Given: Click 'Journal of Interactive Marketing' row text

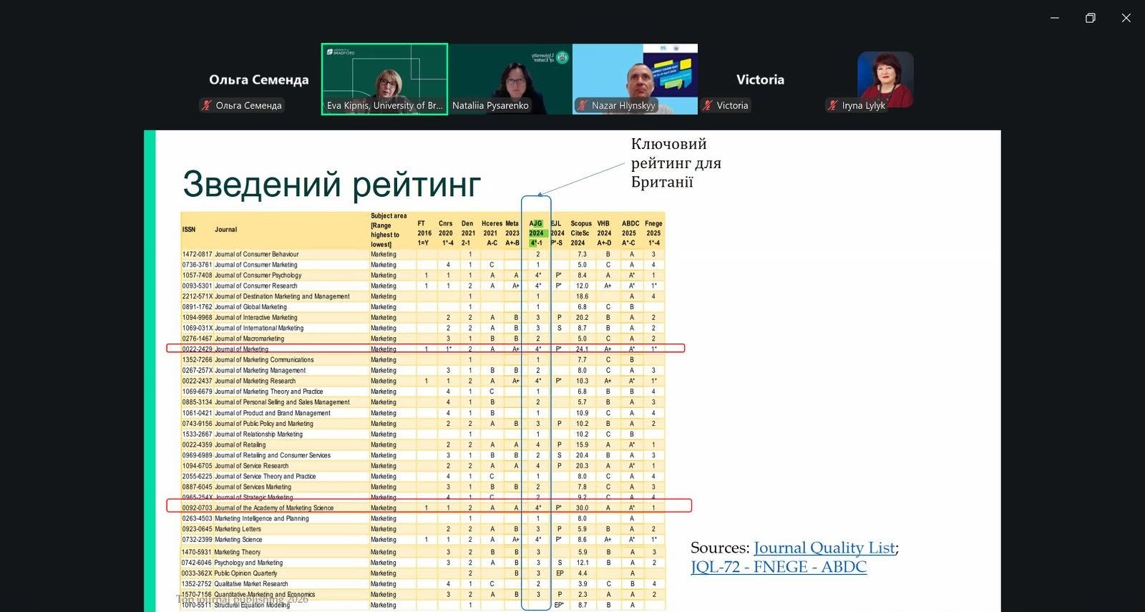Looking at the screenshot, I should pyautogui.click(x=255, y=318).
